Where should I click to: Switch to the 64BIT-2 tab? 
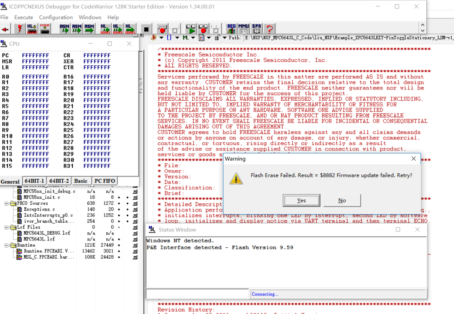(59, 181)
